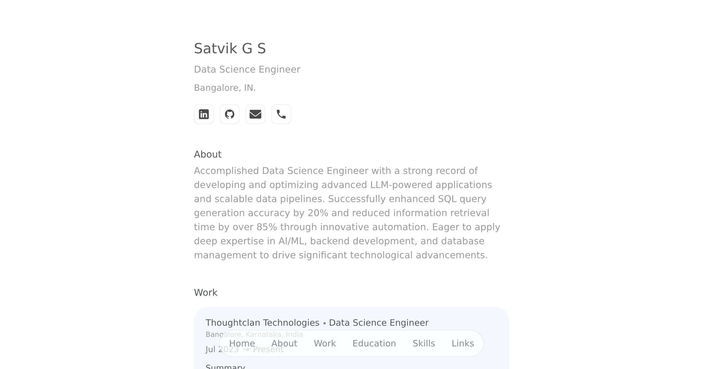Select the Thoughtclan Technologies job title
Image resolution: width=703 pixels, height=369 pixels.
tap(317, 323)
